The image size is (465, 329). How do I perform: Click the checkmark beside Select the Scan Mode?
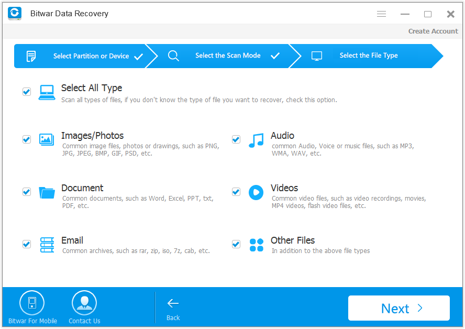[275, 56]
